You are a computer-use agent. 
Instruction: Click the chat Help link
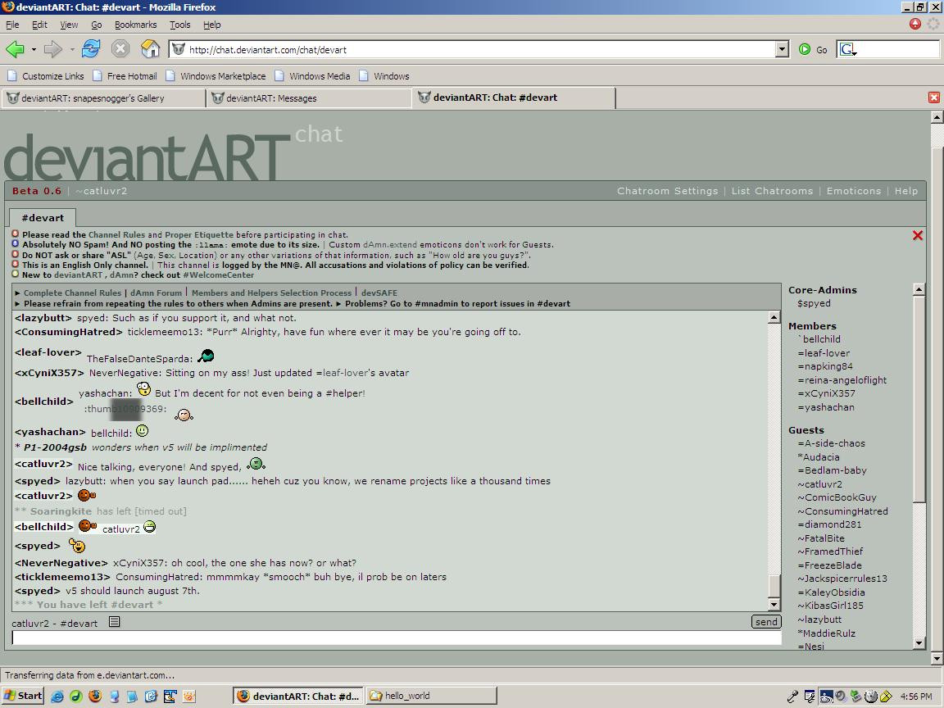pos(906,191)
